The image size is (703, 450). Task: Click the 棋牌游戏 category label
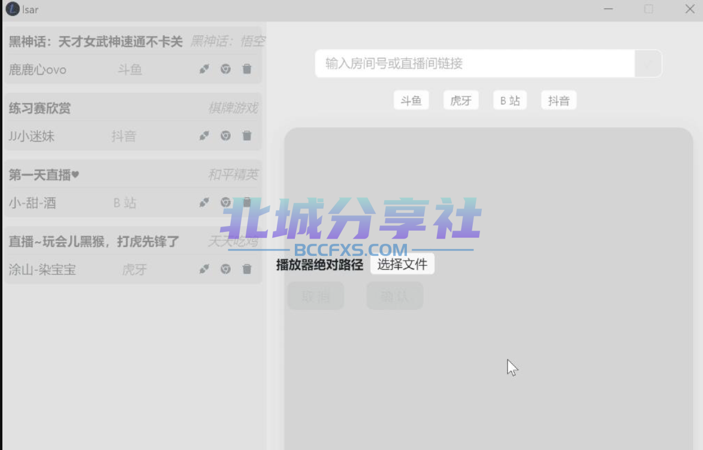pyautogui.click(x=233, y=108)
